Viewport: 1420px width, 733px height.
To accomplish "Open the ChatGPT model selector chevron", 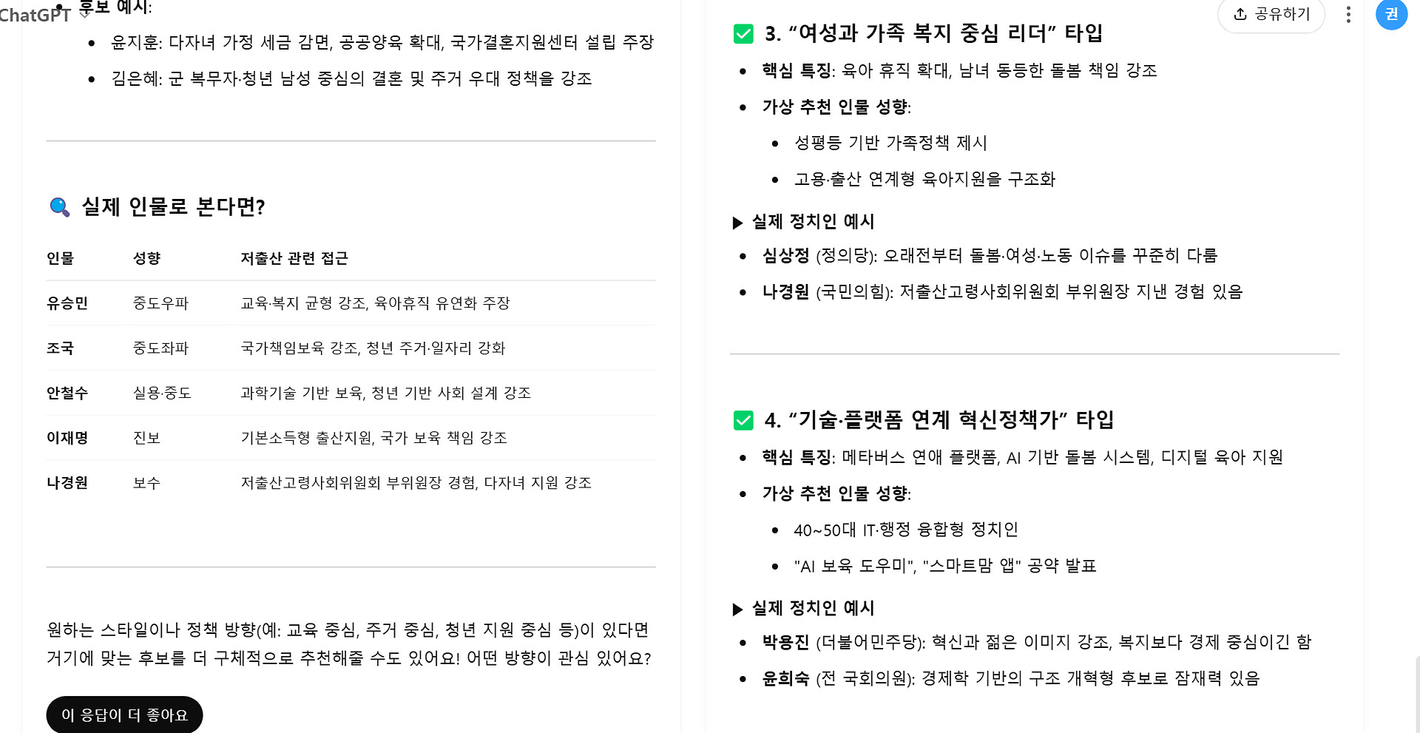I will point(84,14).
